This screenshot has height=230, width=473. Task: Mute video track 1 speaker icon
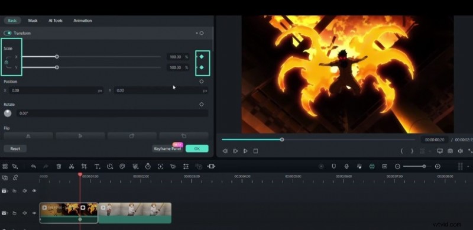[x=25, y=213]
